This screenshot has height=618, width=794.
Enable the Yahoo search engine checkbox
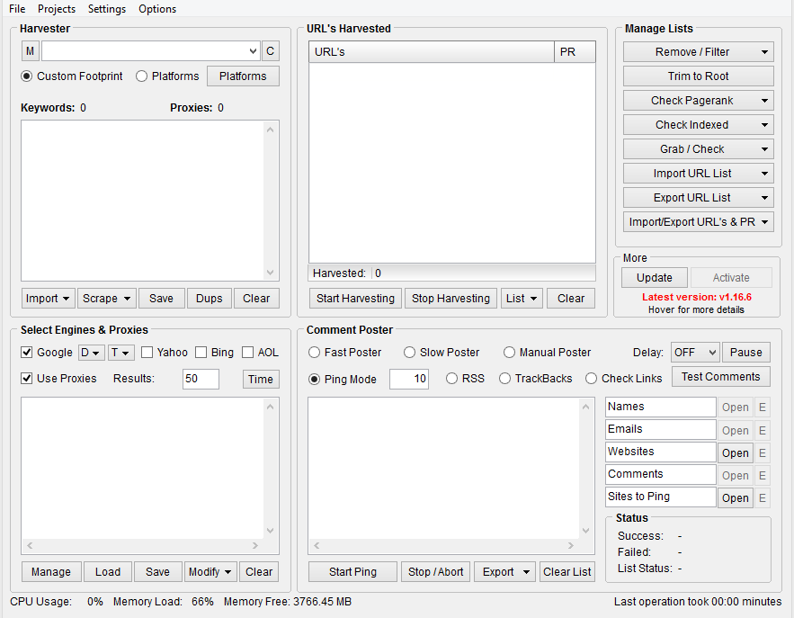click(147, 353)
